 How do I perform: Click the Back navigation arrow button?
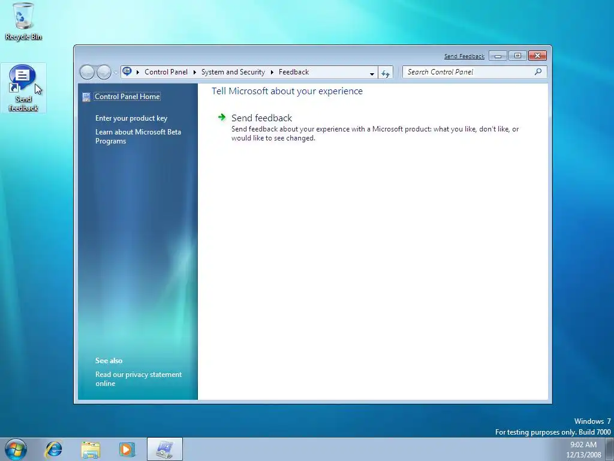click(x=87, y=72)
